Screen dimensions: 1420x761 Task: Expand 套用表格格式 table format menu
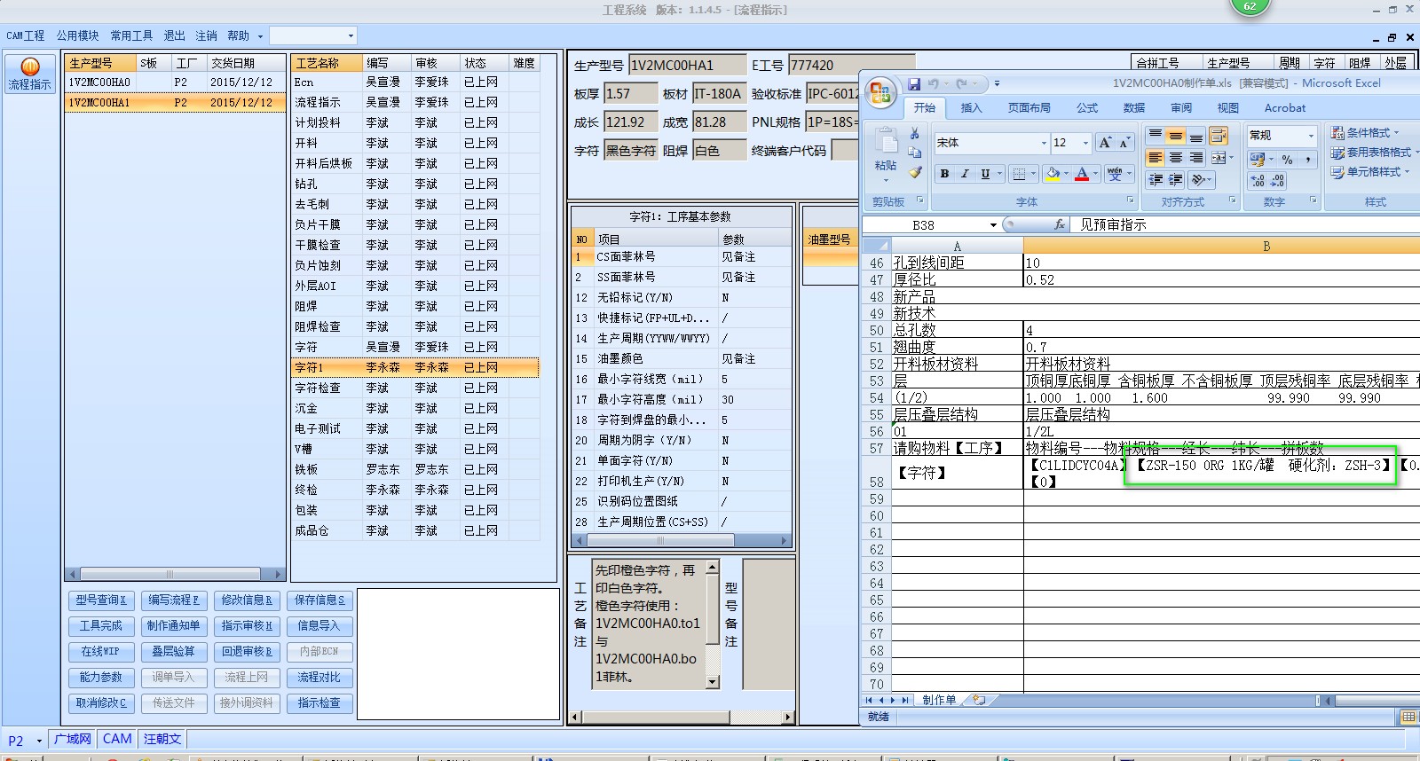(x=1374, y=153)
